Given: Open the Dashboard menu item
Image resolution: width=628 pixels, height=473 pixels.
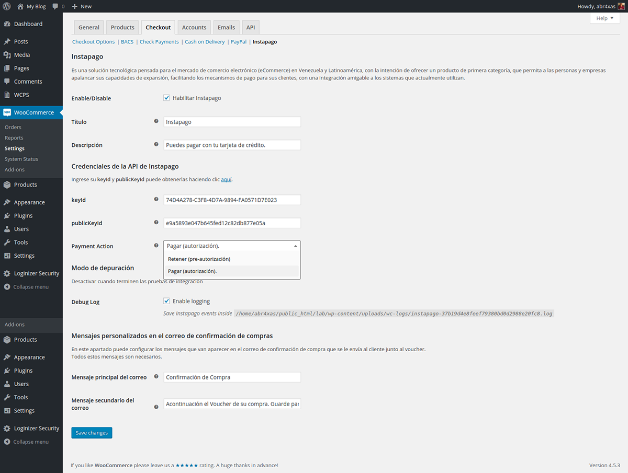Looking at the screenshot, I should tap(31, 24).
